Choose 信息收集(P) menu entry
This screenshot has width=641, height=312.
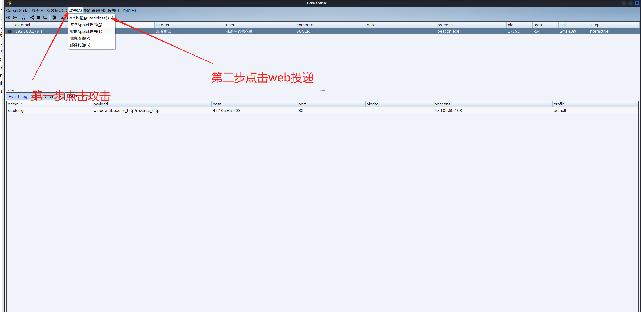pos(92,38)
